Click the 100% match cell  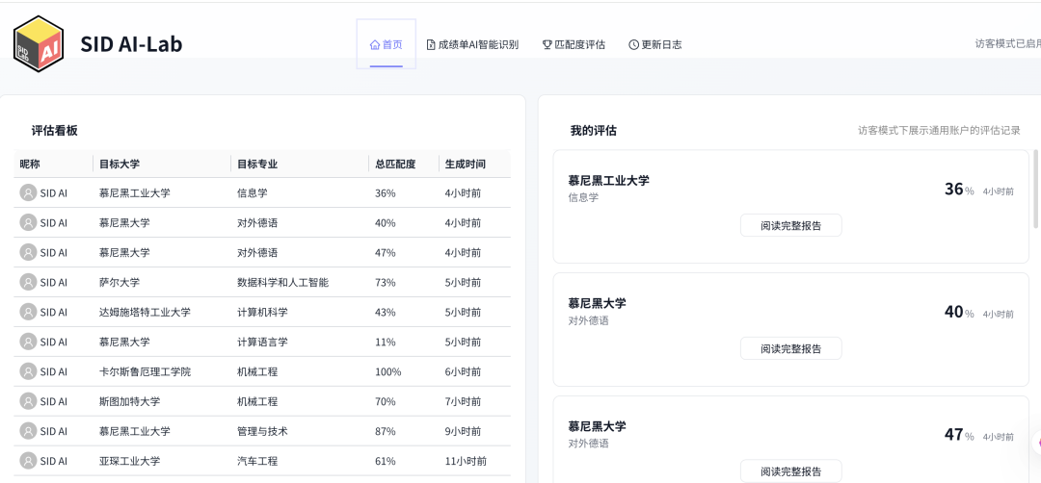pos(388,371)
